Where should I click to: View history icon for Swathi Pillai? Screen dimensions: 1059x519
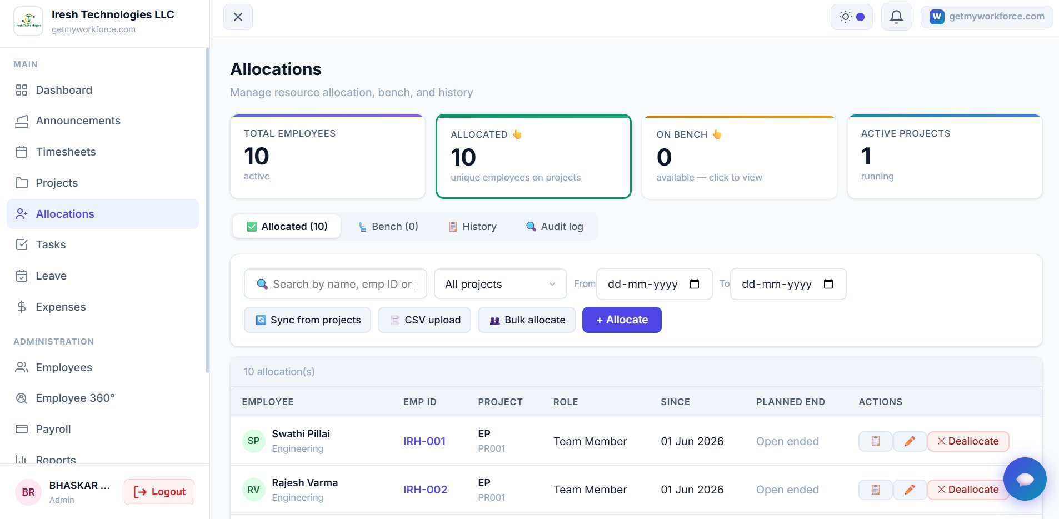pos(876,441)
